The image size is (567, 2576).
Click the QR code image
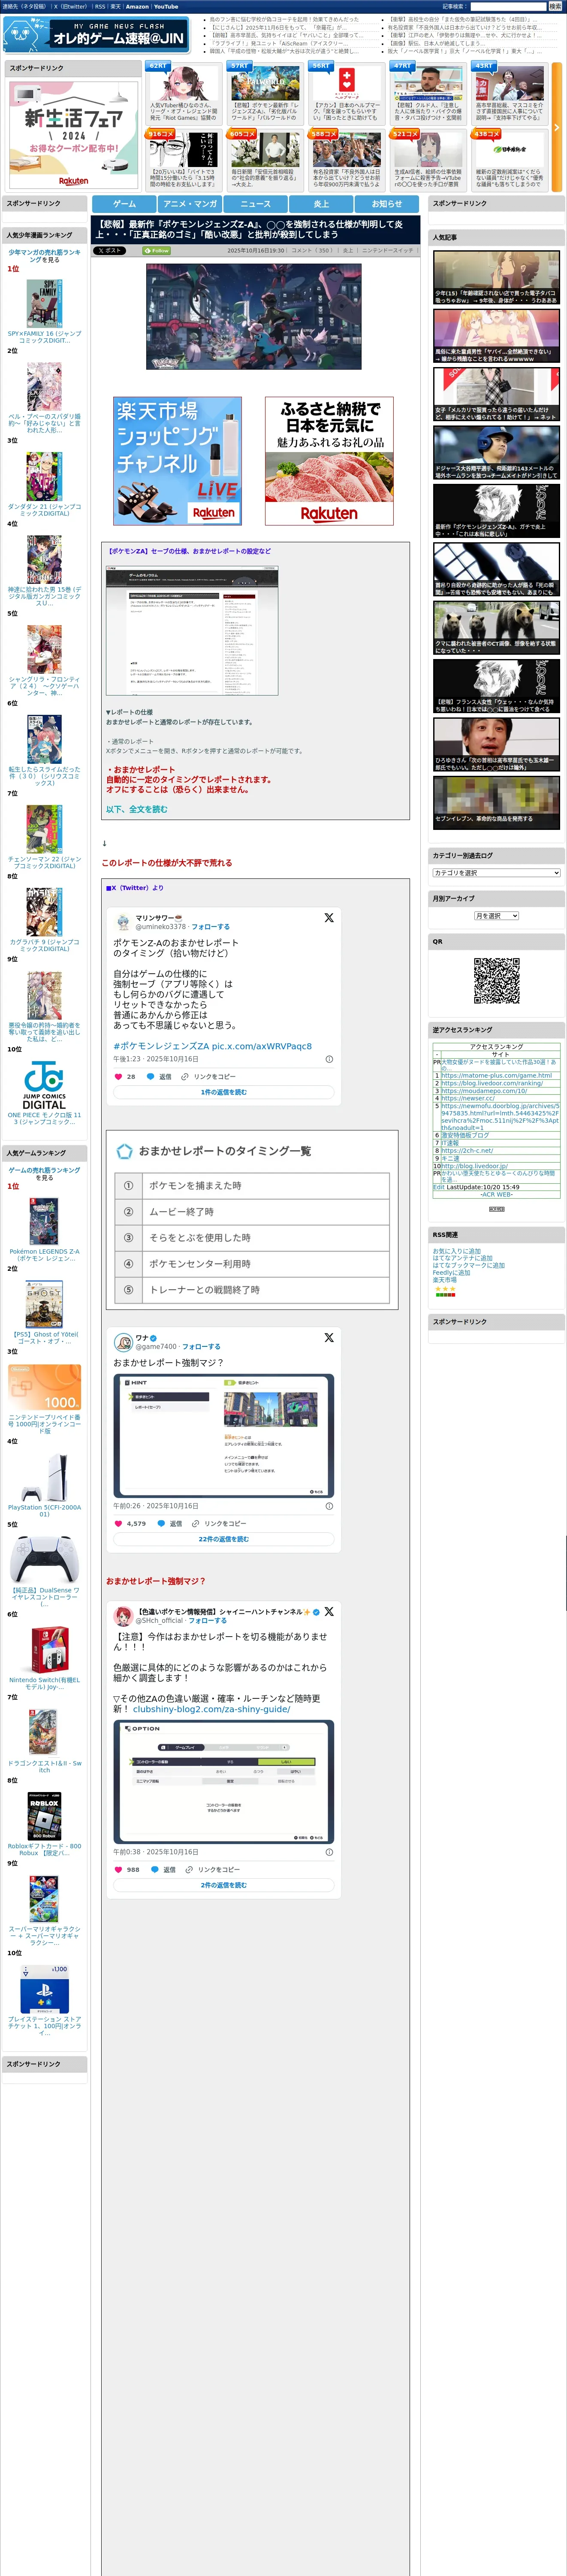(496, 981)
